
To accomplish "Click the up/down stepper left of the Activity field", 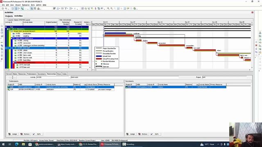I will point(13,77).
